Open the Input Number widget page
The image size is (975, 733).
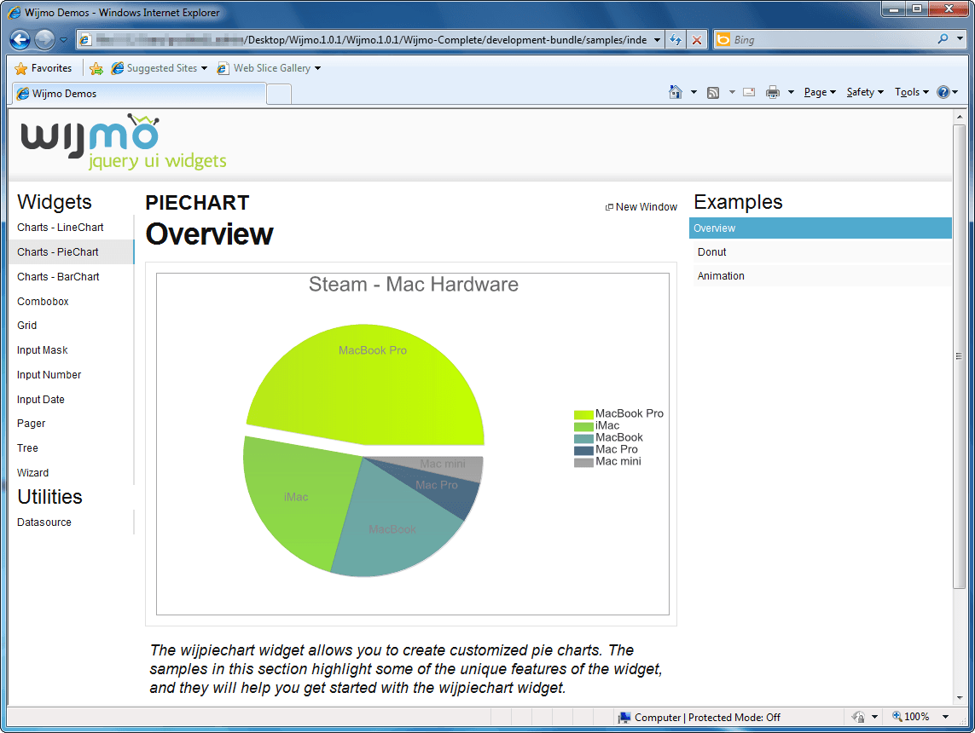click(x=49, y=374)
